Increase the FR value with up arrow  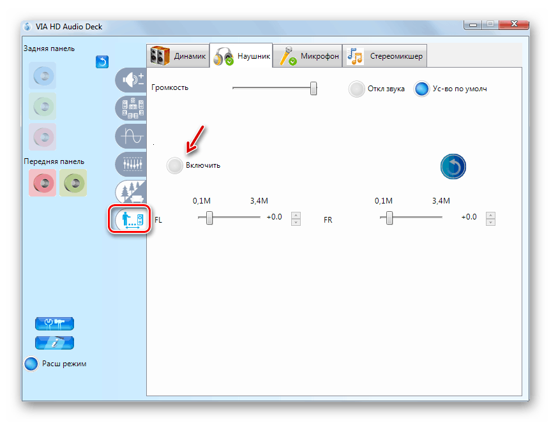pos(490,215)
